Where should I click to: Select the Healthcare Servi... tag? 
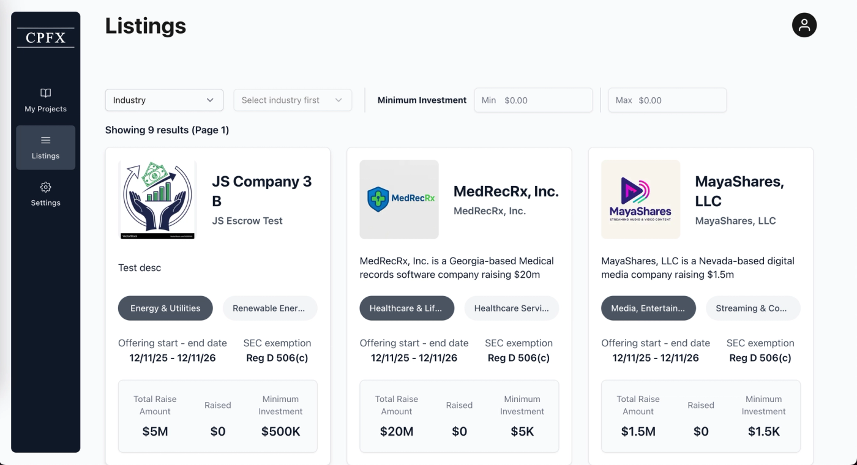[512, 308]
